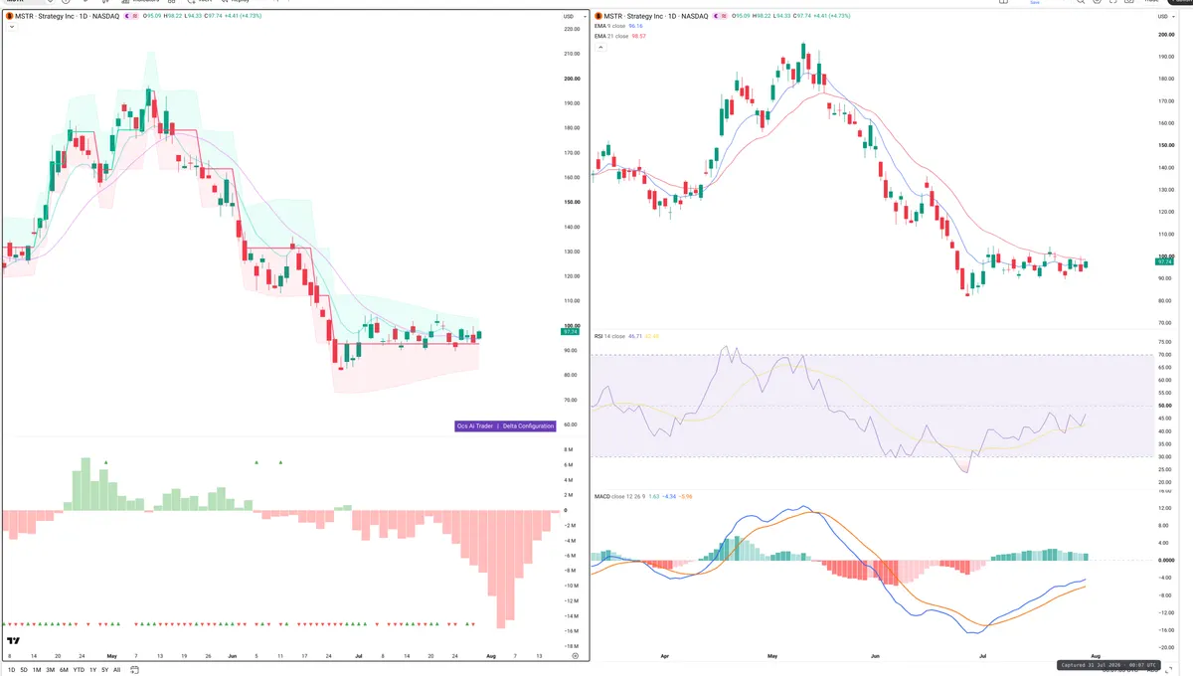Viewport: 1193px width, 676px height.
Task: Click the MSTR logo icon on left chart
Action: point(9,17)
